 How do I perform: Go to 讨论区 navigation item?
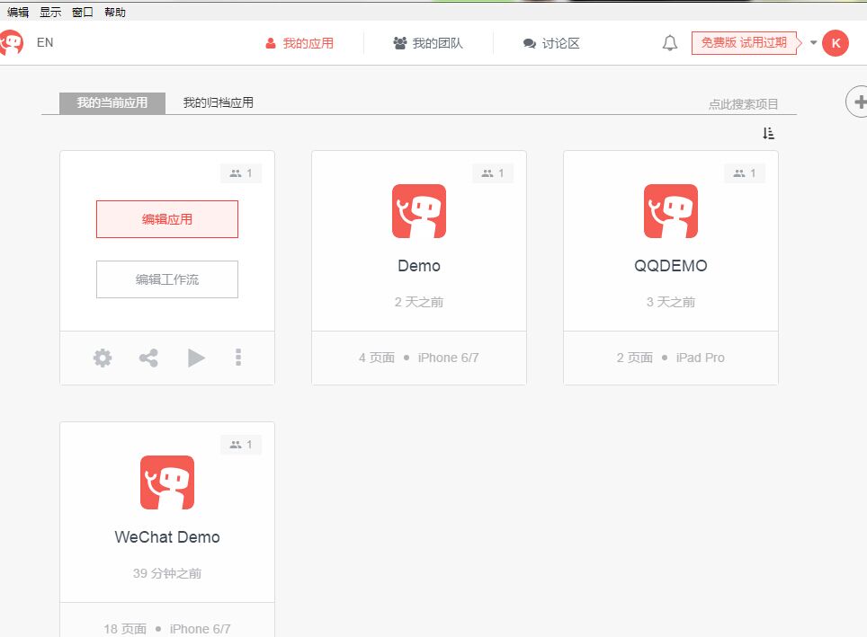(551, 43)
